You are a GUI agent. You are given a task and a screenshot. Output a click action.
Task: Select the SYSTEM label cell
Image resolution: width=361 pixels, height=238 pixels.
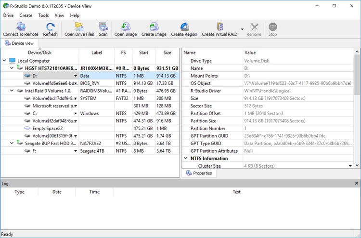[x=97, y=98]
